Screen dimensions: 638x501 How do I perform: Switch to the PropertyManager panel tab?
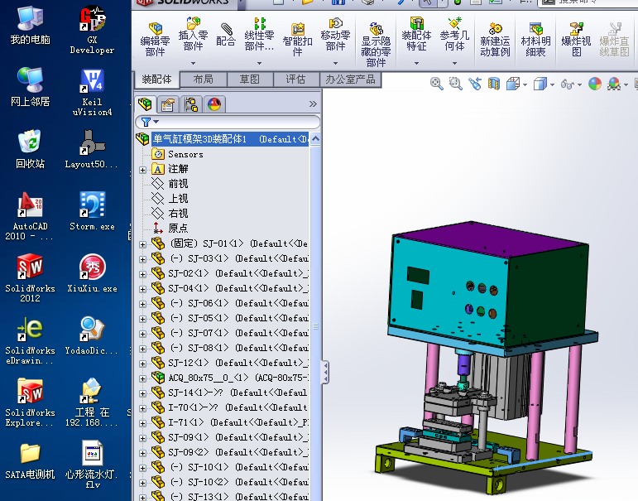pyautogui.click(x=168, y=104)
